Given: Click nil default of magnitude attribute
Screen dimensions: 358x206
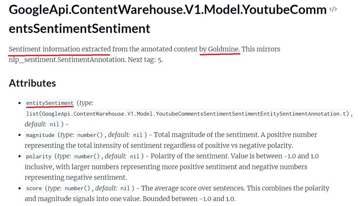Looking at the screenshot, I should click(138, 135).
